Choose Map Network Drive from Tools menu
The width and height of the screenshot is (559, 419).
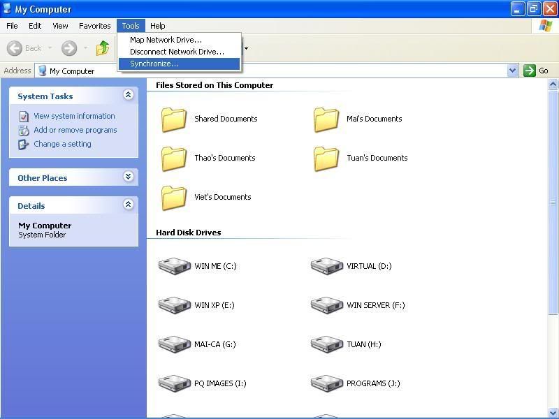180,40
